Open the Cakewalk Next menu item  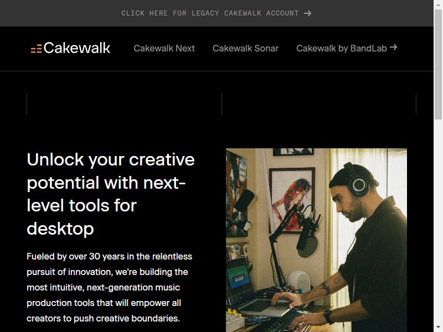(164, 48)
